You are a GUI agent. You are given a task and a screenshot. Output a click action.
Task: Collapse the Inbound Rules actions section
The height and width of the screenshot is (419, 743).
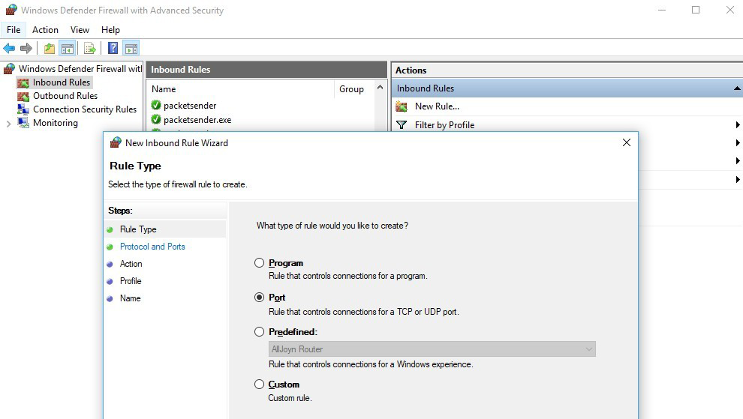coord(737,88)
